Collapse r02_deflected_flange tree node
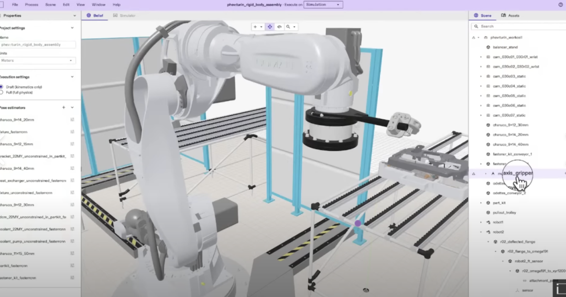Screen dimensions: 566x297 488,242
